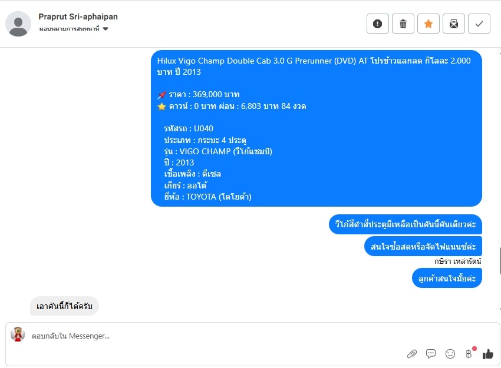Image resolution: width=501 pixels, height=368 pixels.
Task: Toggle the orange star follow-up marker
Action: click(428, 24)
